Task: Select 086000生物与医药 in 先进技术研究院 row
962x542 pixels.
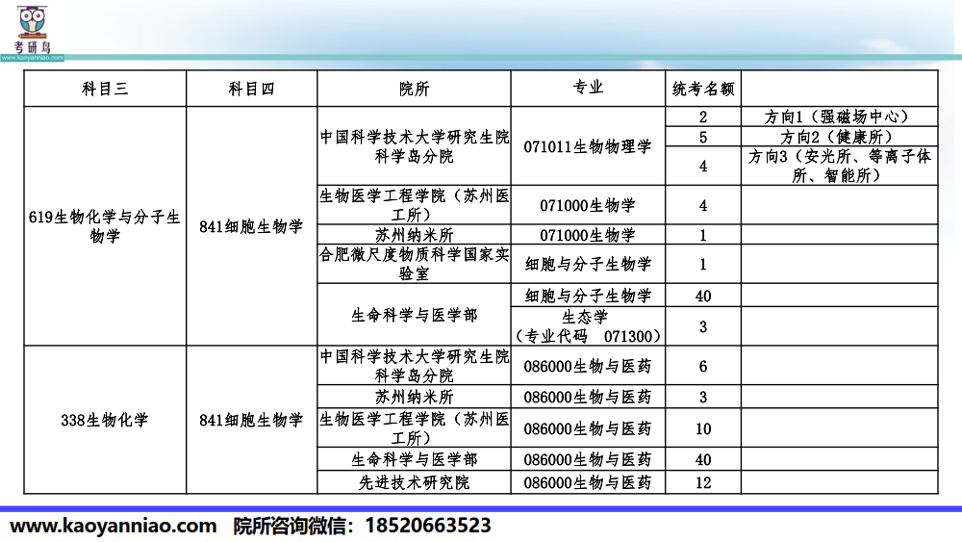Action: [x=588, y=482]
